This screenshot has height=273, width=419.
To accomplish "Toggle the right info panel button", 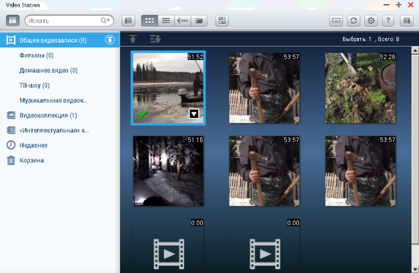I will 407,21.
